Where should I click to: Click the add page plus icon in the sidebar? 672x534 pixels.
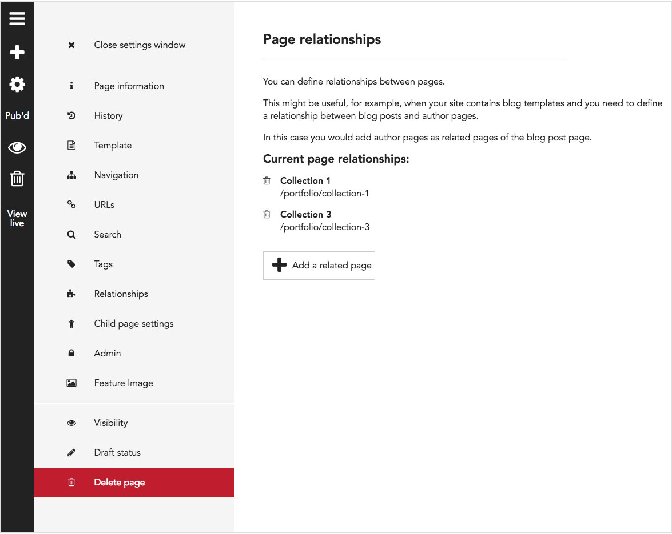[17, 52]
